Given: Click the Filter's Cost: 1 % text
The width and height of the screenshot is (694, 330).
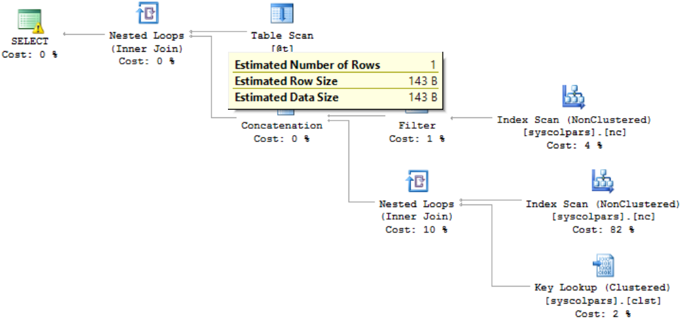Looking at the screenshot, I should click(x=417, y=139).
